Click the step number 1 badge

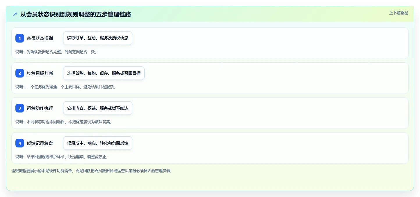tap(20, 38)
